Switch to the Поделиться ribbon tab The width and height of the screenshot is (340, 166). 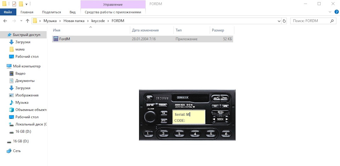pyautogui.click(x=51, y=12)
